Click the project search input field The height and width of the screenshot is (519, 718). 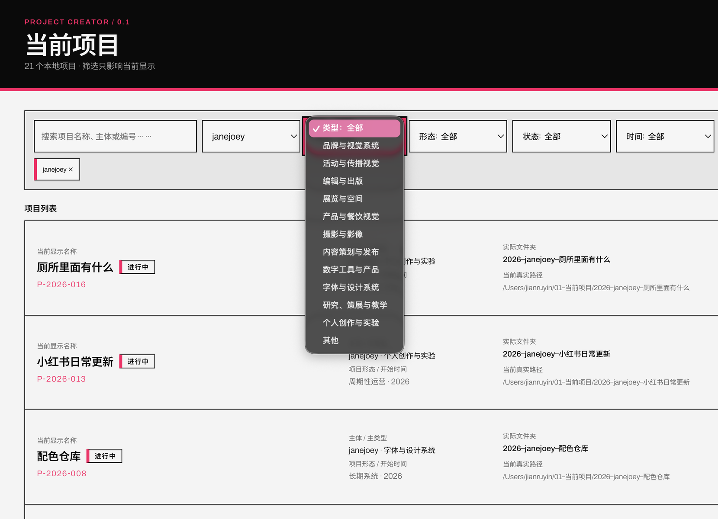[115, 136]
